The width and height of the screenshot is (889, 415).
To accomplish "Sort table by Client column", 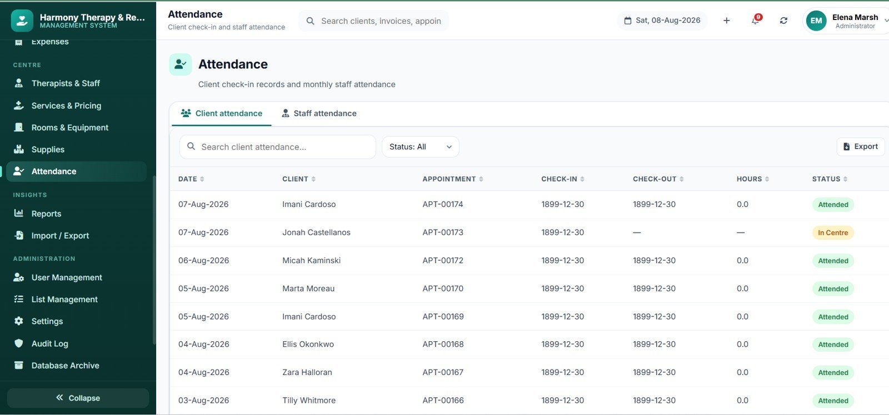I will pyautogui.click(x=299, y=179).
